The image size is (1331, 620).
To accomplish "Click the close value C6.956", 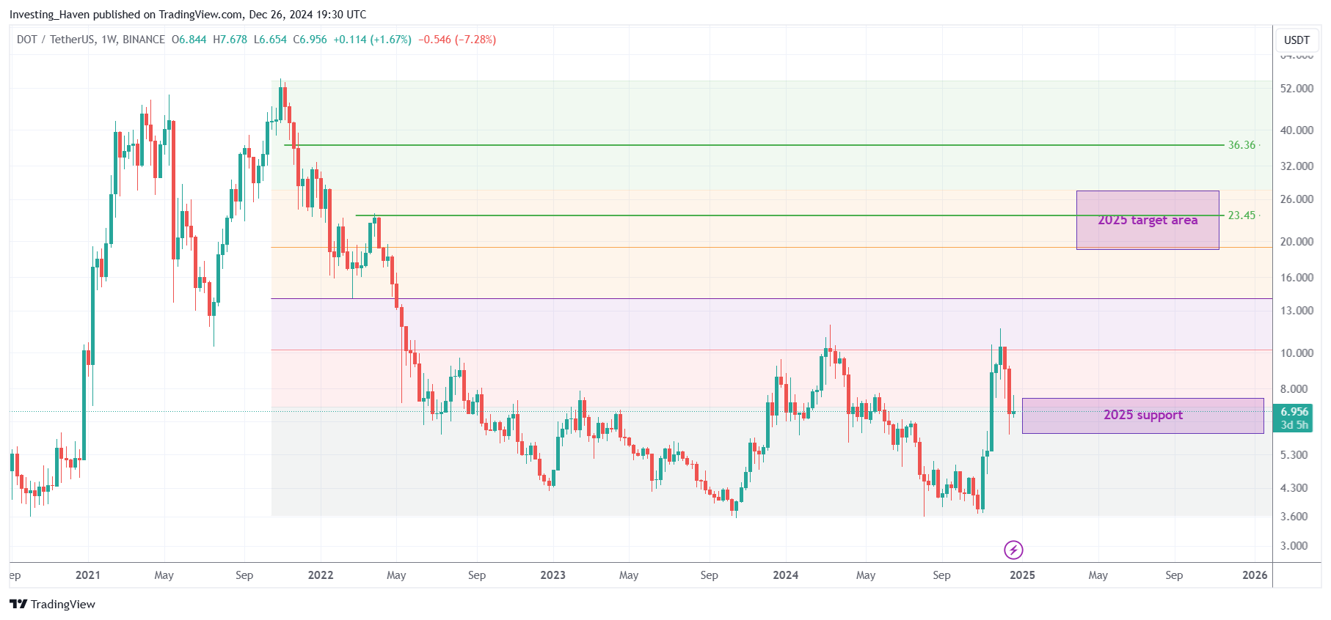I will (310, 40).
